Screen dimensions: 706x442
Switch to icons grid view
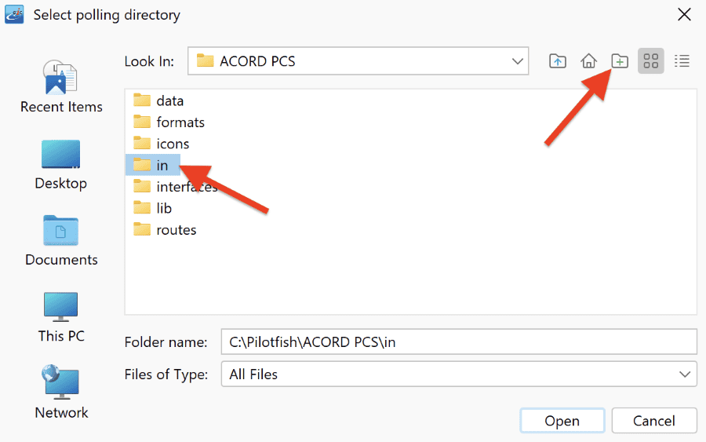(650, 60)
